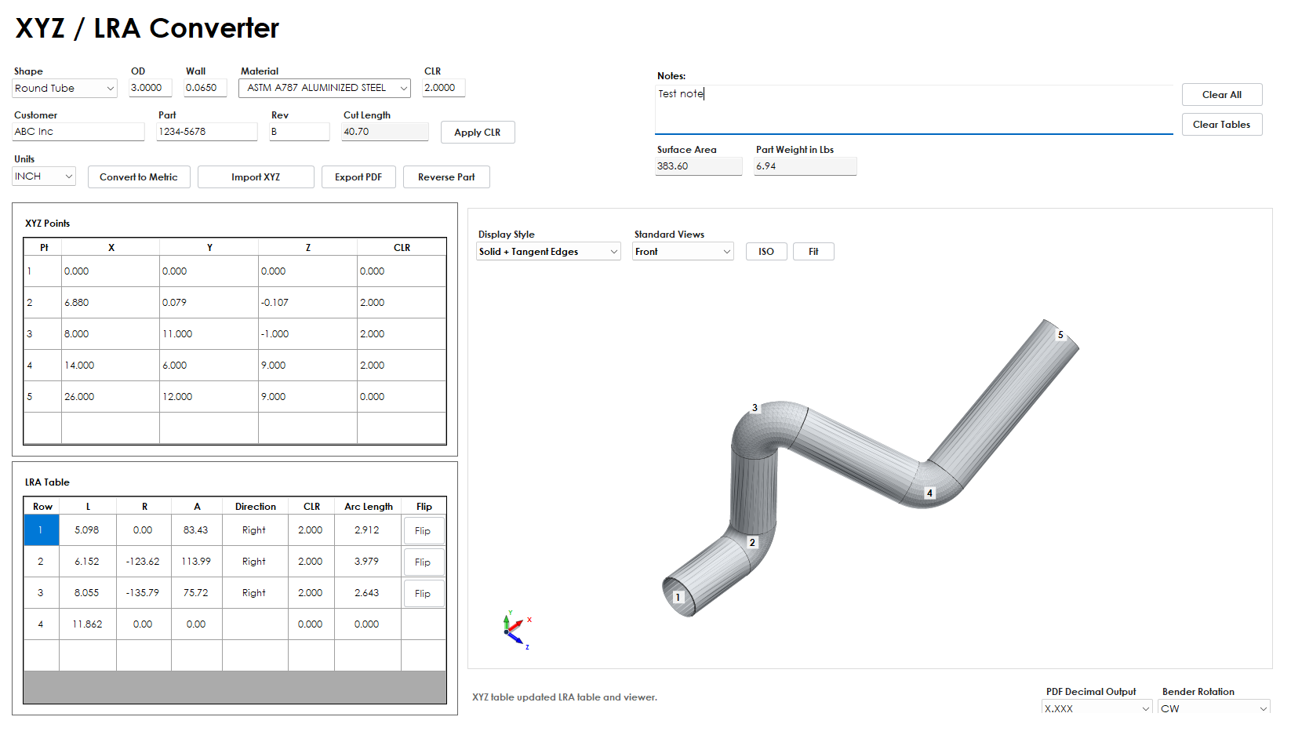Flip the bend in LRA row 2
Screen dimensions: 1291x735
(424, 562)
